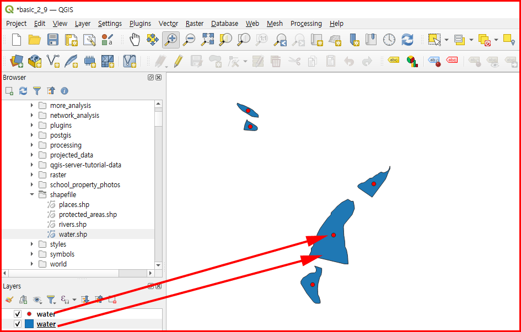Select the Pan Map hand tool
The width and height of the screenshot is (521, 332).
(x=135, y=40)
